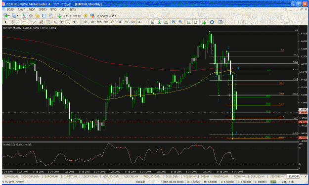The width and height of the screenshot is (309, 185).
Task: Expand the Periods dropdown arrow
Action: (x=215, y=22)
